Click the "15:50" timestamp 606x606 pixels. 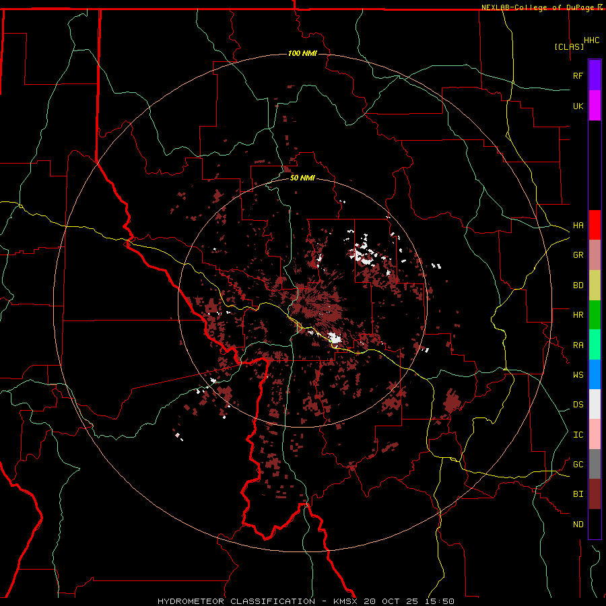point(440,601)
